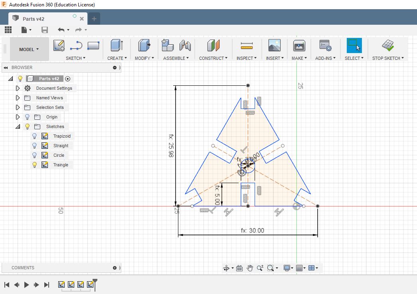This screenshot has height=294, width=417.
Task: Add a new document tab
Action: tap(94, 19)
